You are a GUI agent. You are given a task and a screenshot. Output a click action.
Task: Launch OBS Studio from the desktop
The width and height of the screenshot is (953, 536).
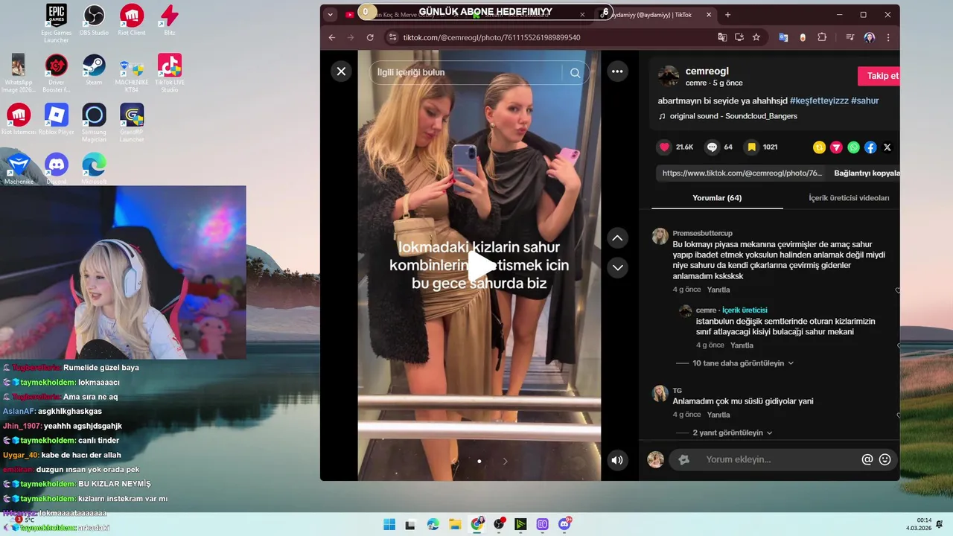94,20
